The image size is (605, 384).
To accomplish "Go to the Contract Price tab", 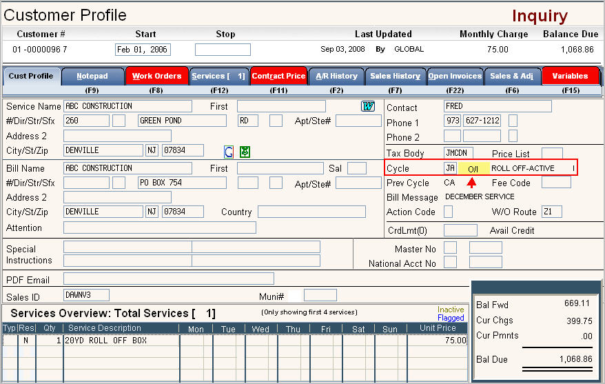I will point(278,76).
